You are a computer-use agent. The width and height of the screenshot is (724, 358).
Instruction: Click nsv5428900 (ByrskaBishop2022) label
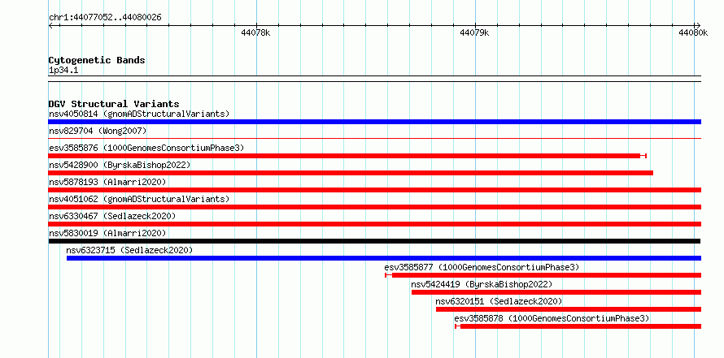click(120, 165)
